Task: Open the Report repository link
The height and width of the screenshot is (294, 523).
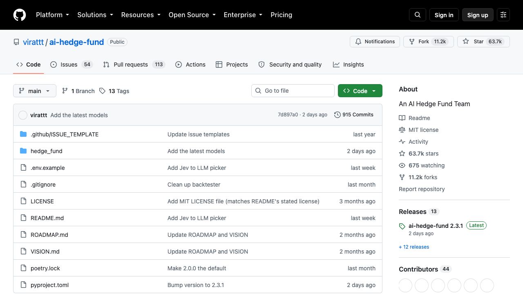Action: click(422, 189)
